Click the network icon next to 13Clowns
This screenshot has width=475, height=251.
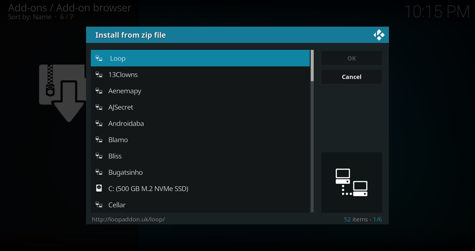tap(99, 75)
